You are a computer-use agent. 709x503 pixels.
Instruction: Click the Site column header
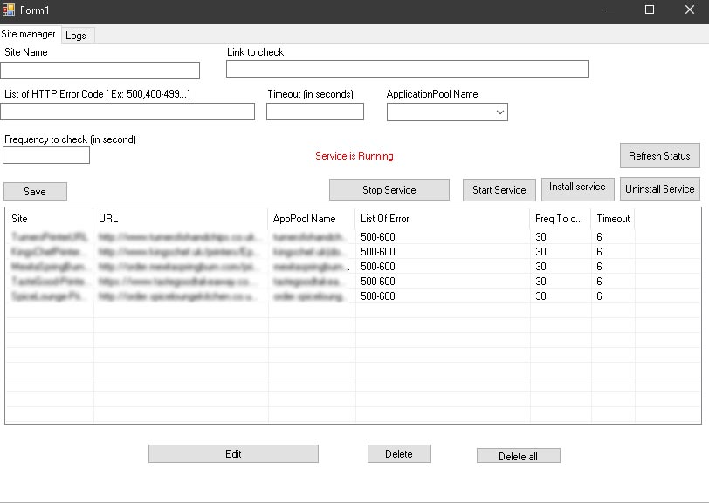point(49,219)
